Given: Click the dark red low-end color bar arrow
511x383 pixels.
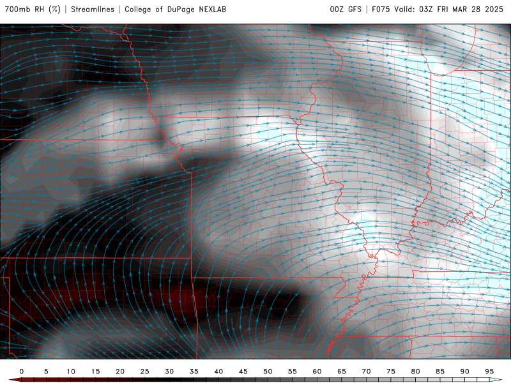Looking at the screenshot, I should (15, 380).
